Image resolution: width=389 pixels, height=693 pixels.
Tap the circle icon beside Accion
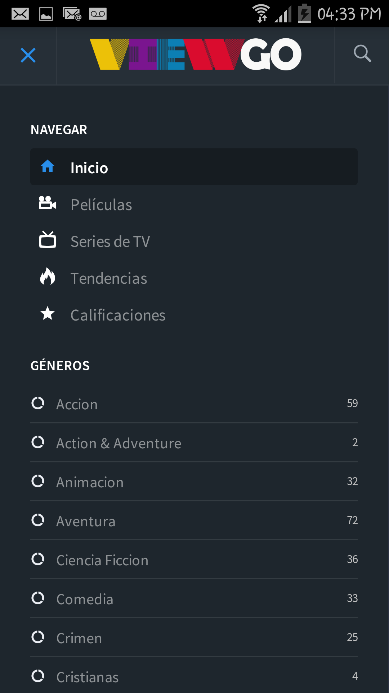[38, 403]
